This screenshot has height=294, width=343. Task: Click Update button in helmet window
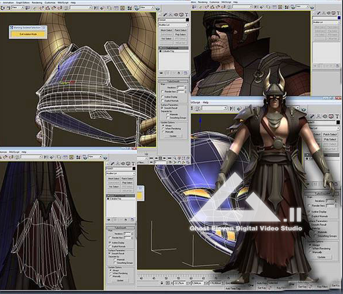click(x=173, y=136)
